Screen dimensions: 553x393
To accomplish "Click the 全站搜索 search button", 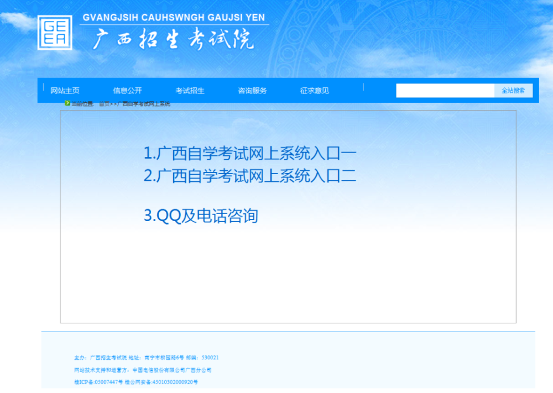I will coord(513,90).
